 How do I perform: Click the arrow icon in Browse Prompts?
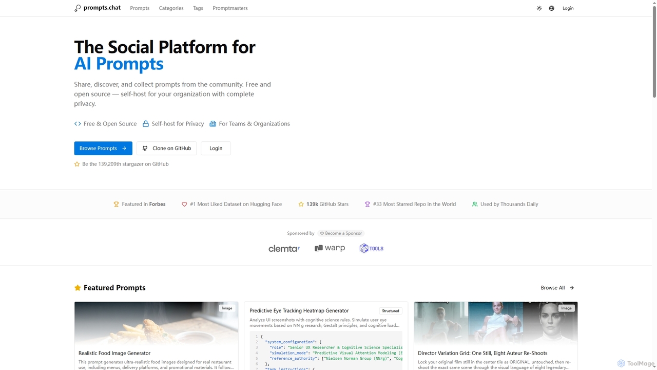pos(124,148)
